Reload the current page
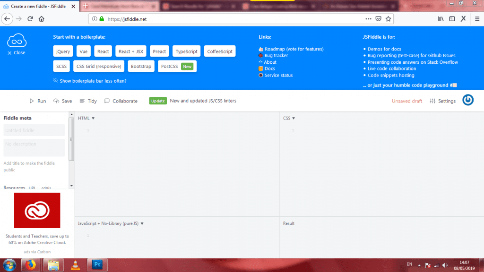 tap(30, 19)
